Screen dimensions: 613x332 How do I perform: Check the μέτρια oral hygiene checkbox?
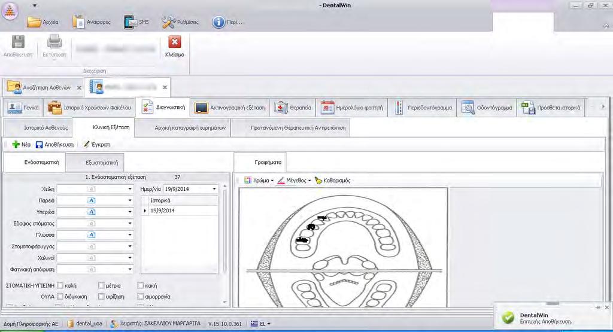(101, 285)
